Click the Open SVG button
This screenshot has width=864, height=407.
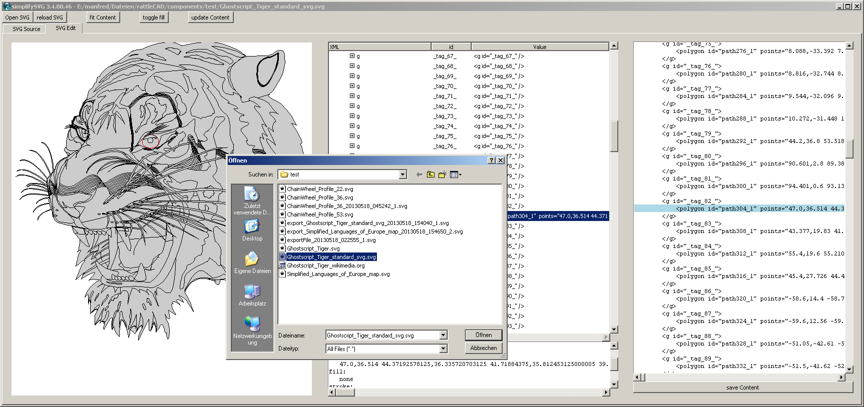pyautogui.click(x=18, y=17)
